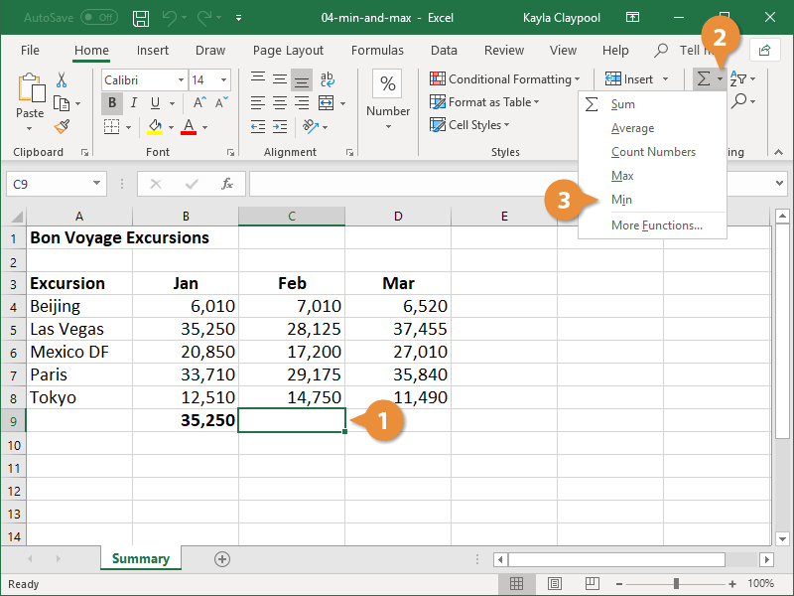Switch to the Formulas ribbon tab

click(377, 50)
